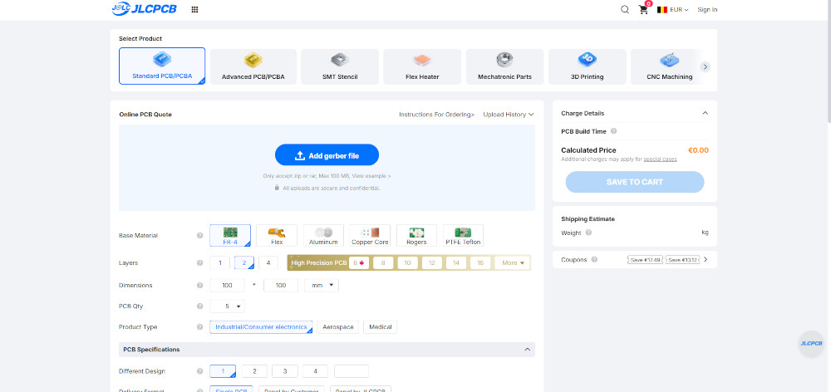Click the Sign In link

point(707,9)
